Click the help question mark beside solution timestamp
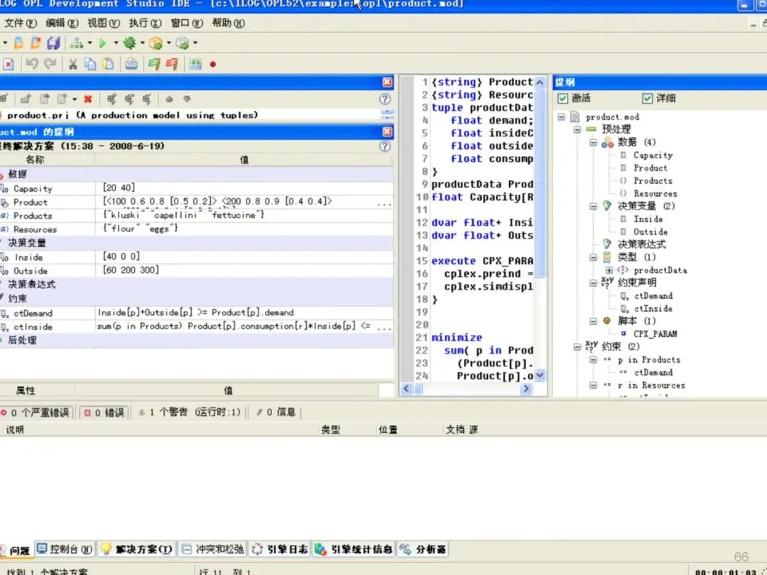767x575 pixels. click(385, 146)
